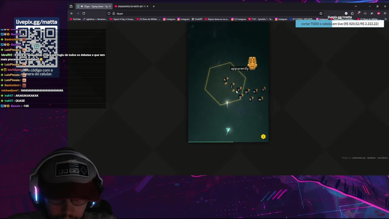Click the livepix.gg/matta label above QR code
The height and width of the screenshot is (219, 389).
tap(36, 22)
